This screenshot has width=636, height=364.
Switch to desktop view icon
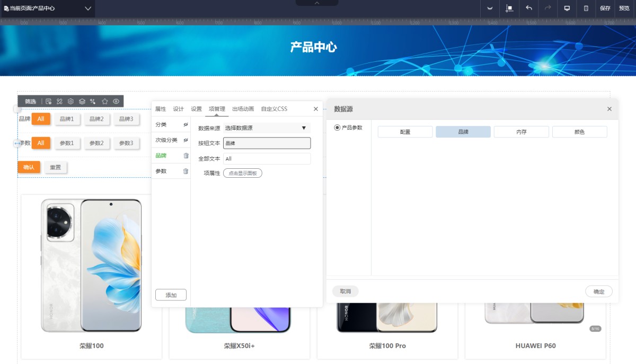567,8
